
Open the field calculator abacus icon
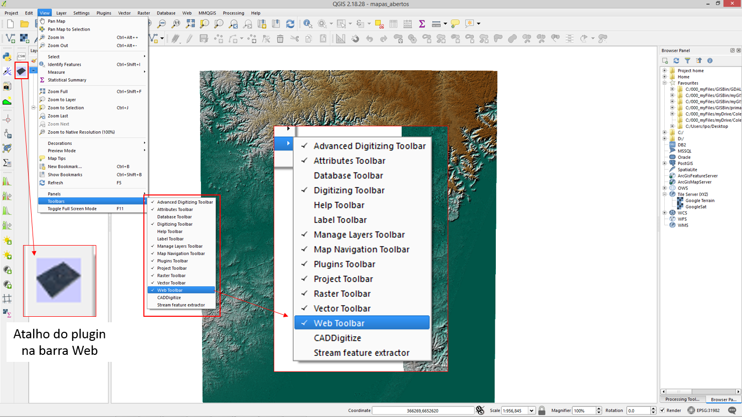pyautogui.click(x=408, y=24)
